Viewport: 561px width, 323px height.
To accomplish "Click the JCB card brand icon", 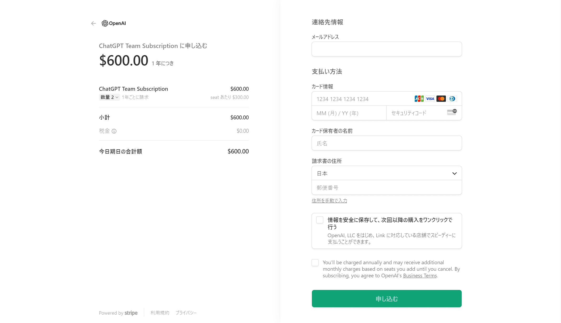I will coord(419,99).
